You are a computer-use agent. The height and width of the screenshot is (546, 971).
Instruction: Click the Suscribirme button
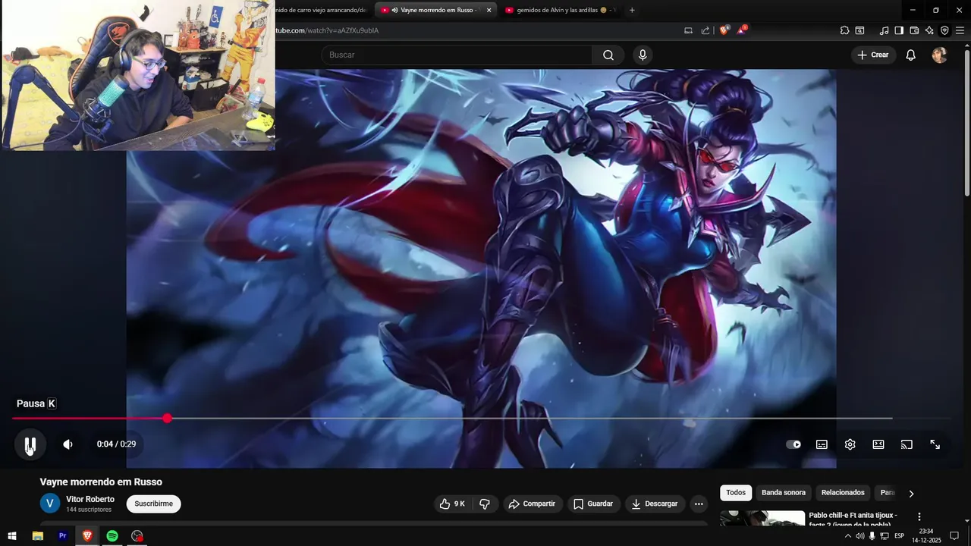click(x=154, y=504)
